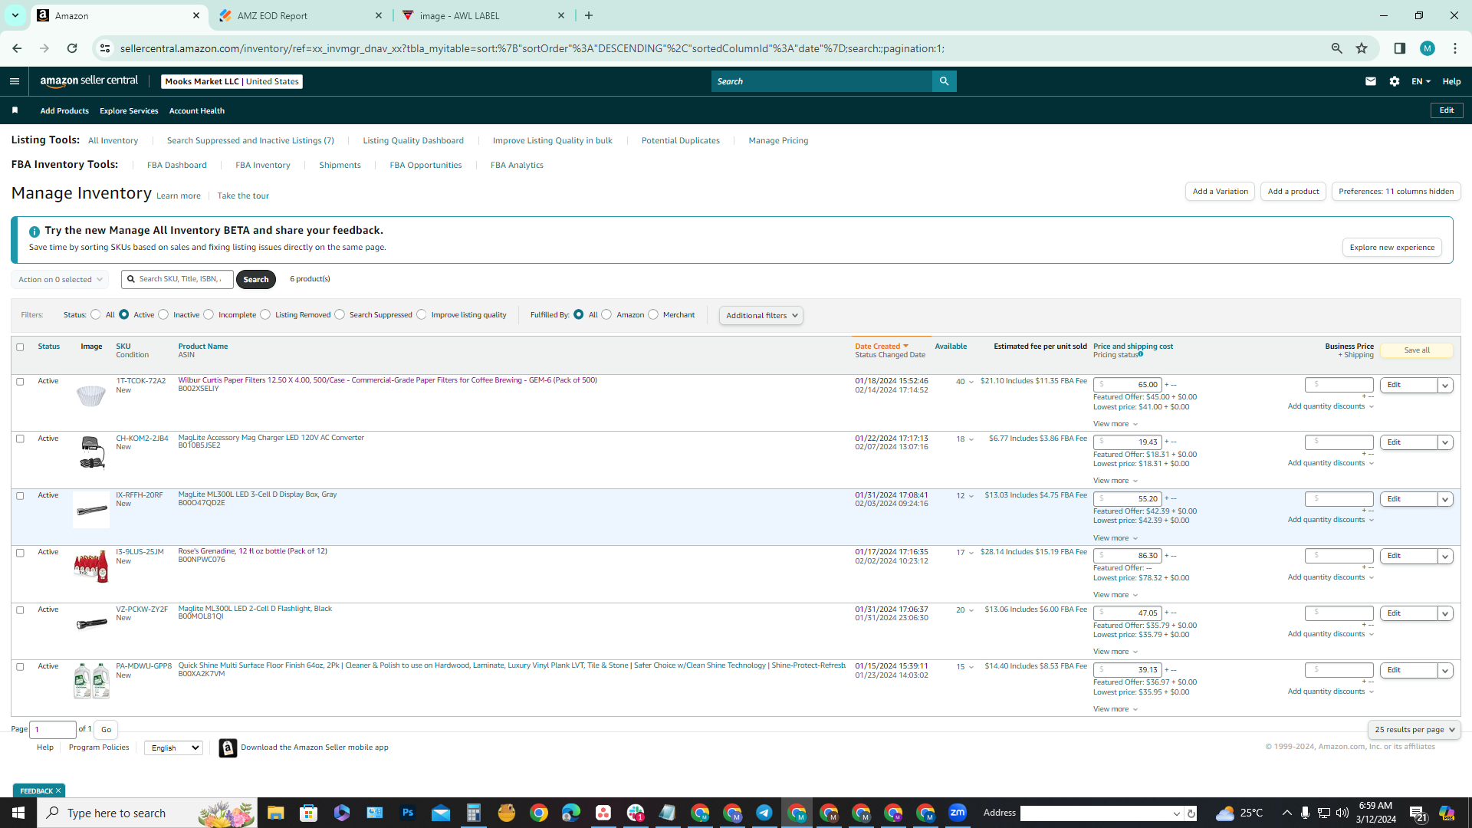Open the messages envelope icon
1472x828 pixels.
1371,81
